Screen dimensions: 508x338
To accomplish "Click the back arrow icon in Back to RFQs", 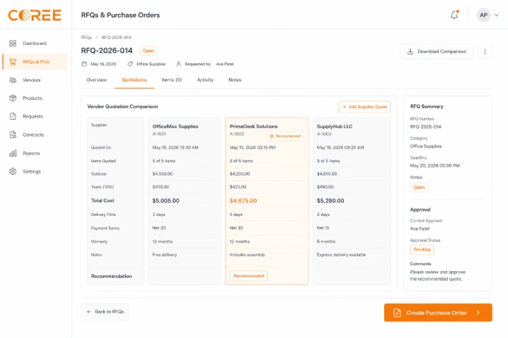I will click(x=89, y=312).
